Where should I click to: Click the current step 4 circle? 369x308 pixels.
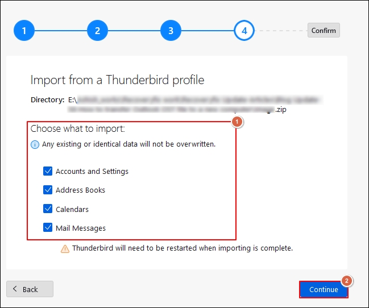pos(244,30)
